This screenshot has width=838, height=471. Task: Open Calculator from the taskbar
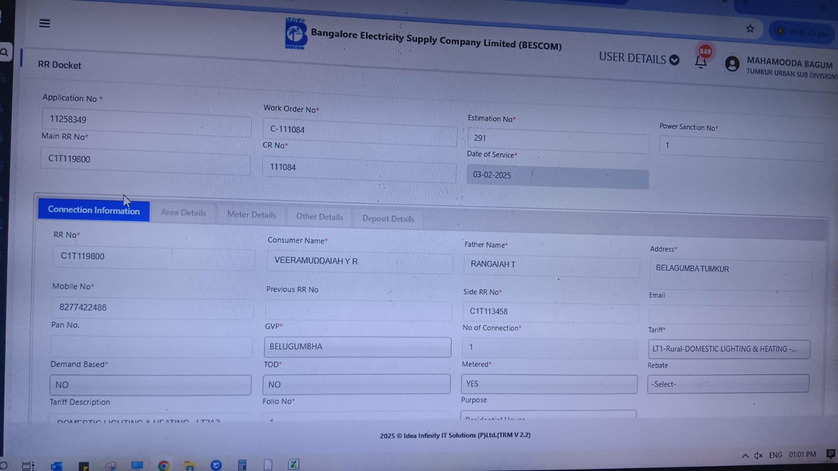[x=242, y=465]
